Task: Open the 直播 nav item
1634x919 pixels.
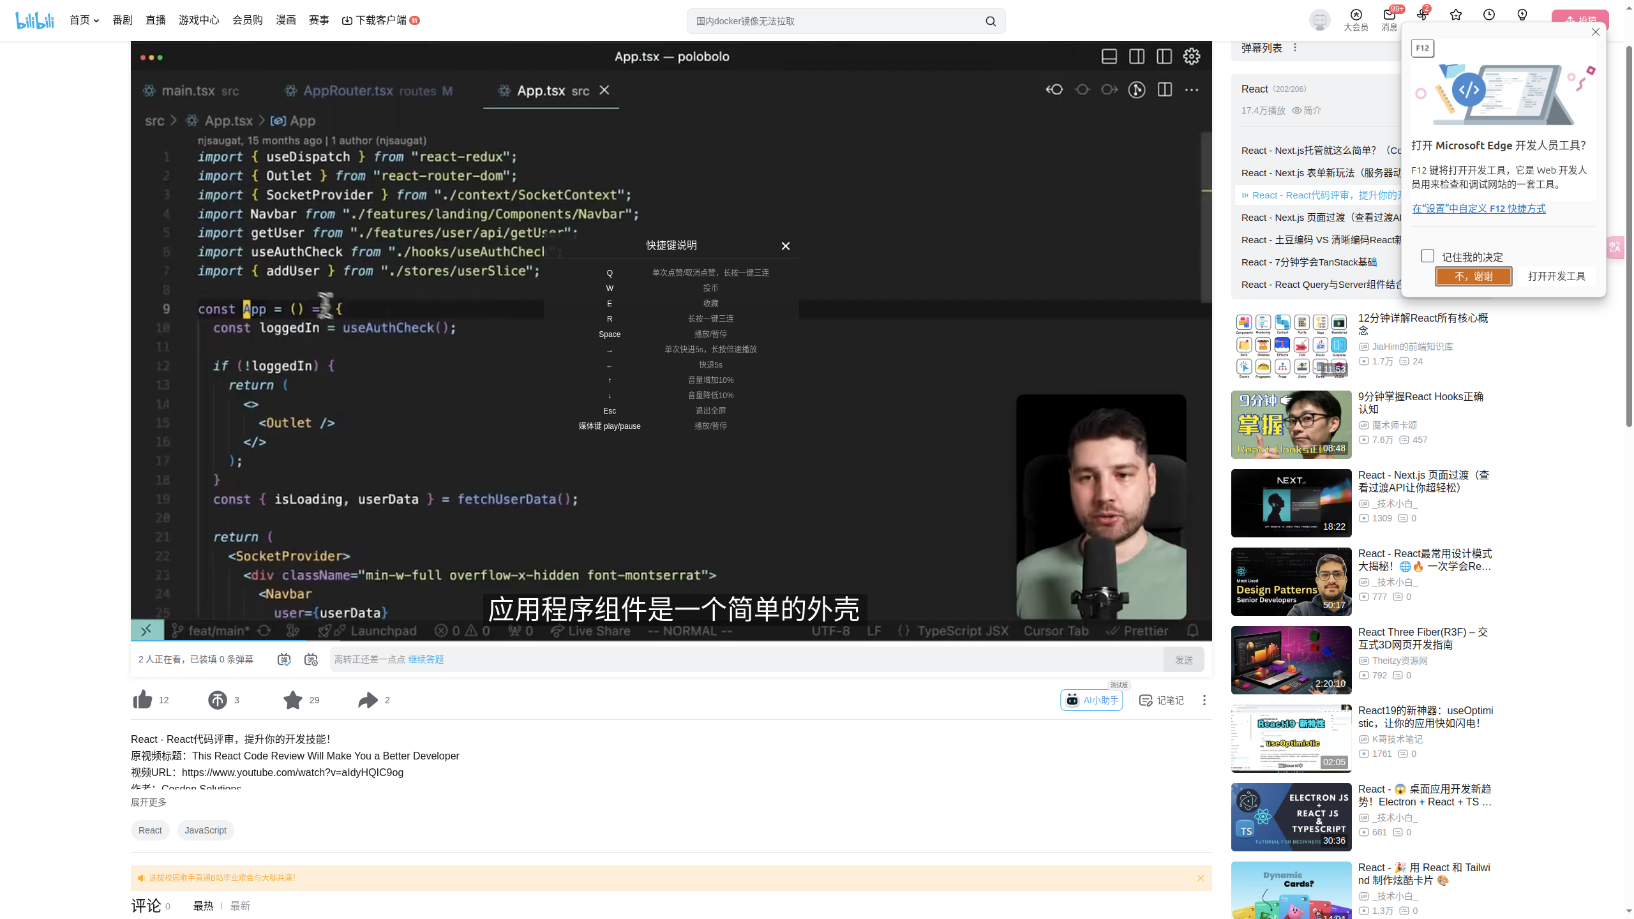Action: coord(156,20)
